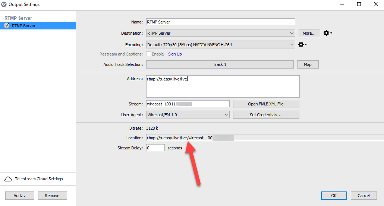Minimize the Output Settings window

[x=342, y=4]
